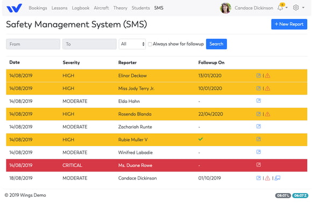The height and width of the screenshot is (207, 312).
Task: Open Rubie Muller V report edit icon
Action: [x=258, y=139]
